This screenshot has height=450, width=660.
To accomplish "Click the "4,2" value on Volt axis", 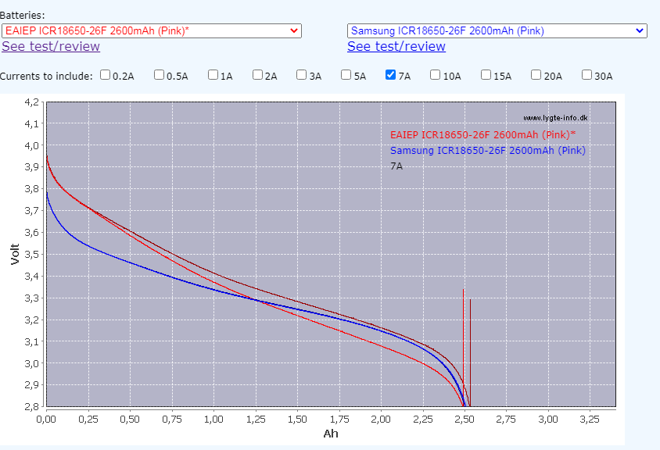I will tap(32, 102).
